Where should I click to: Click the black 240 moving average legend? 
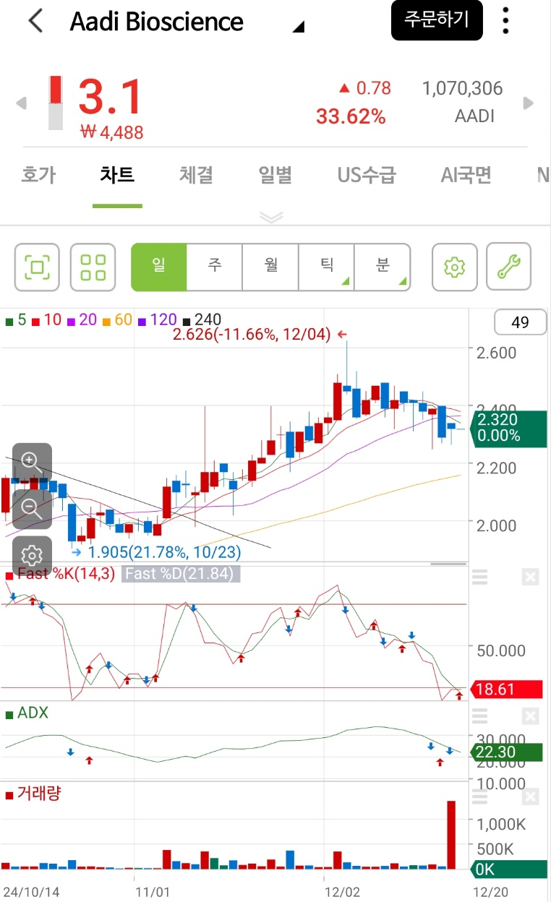(202, 319)
